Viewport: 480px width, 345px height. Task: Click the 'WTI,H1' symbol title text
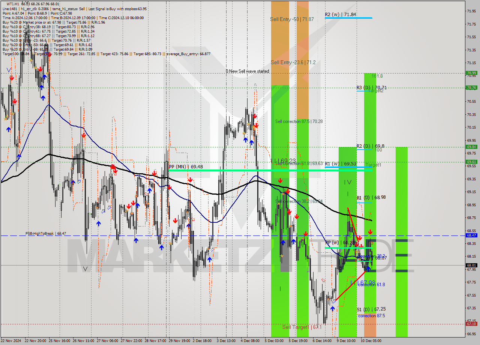point(13,4)
